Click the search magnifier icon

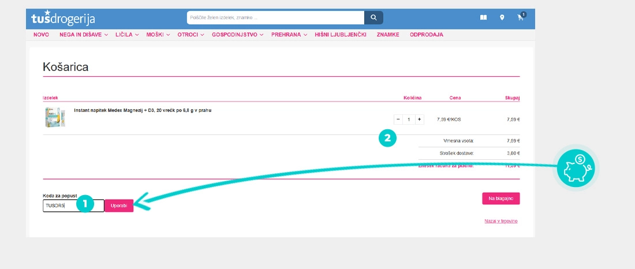coord(373,18)
